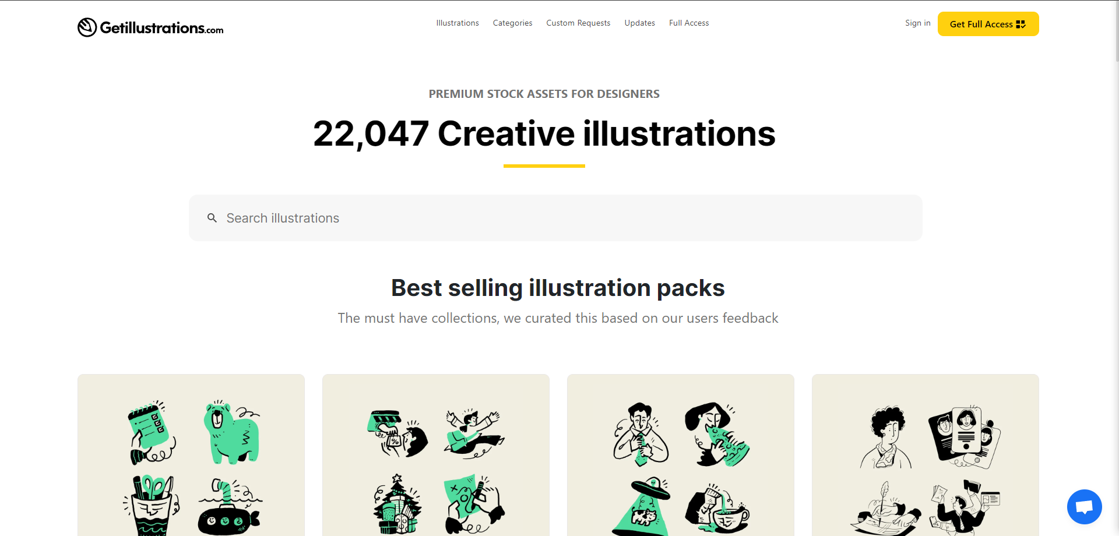1119x536 pixels.
Task: Open the chat bubble widget
Action: tap(1084, 506)
